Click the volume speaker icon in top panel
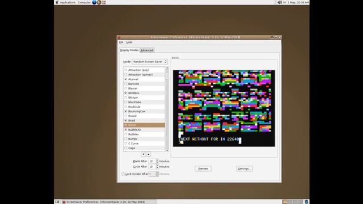 coord(280,2)
